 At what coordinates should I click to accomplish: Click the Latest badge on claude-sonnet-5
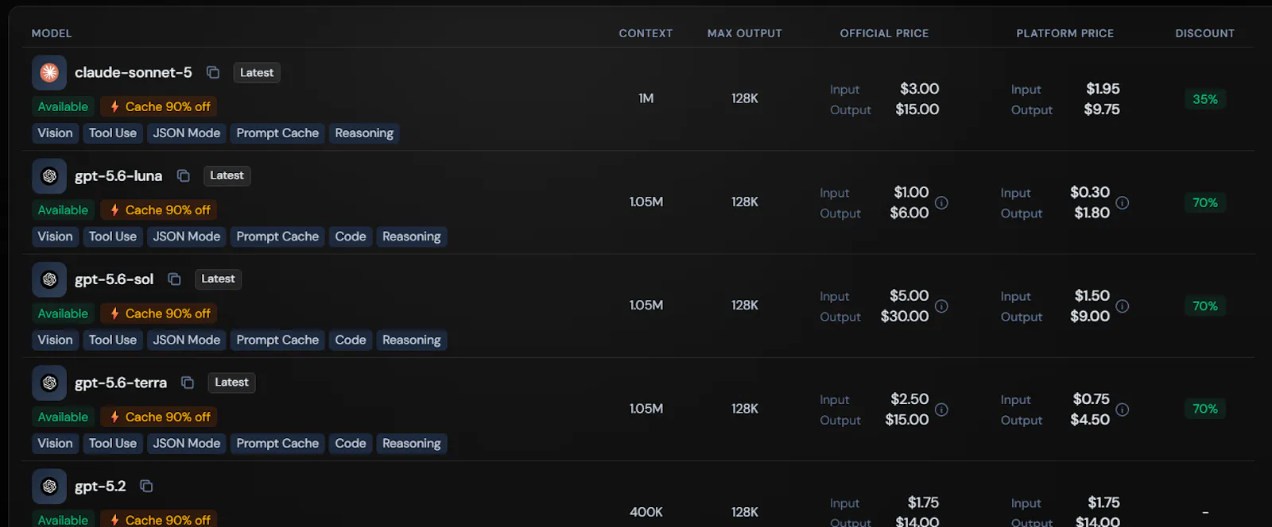coord(257,72)
